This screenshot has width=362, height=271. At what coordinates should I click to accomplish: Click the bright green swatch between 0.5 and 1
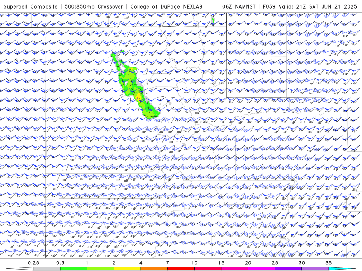tap(73, 269)
